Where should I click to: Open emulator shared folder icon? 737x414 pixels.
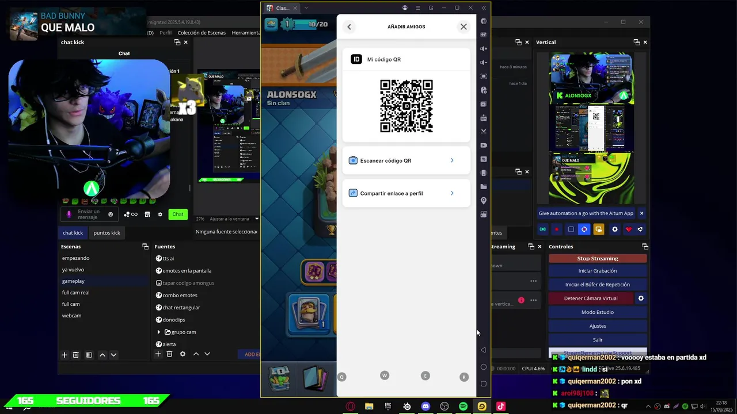[484, 187]
